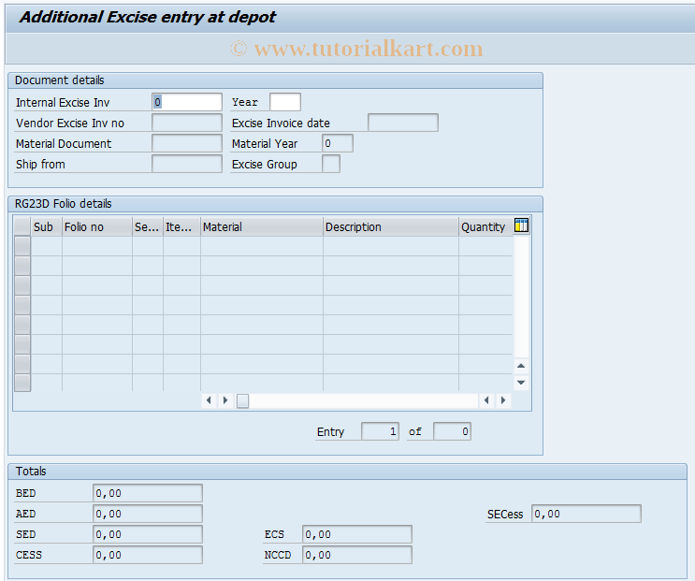The image size is (695, 581).
Task: Select all rows via table corner selector
Action: 22,226
